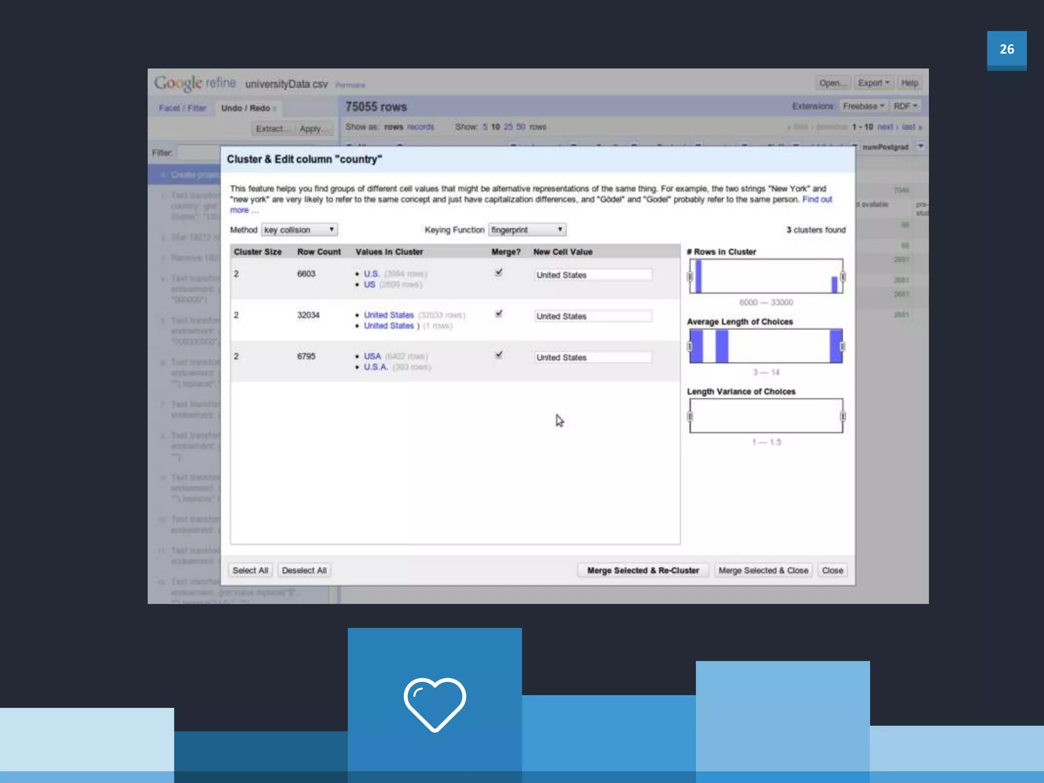Open the Method key collision dropdown
The height and width of the screenshot is (783, 1044).
pyautogui.click(x=299, y=230)
